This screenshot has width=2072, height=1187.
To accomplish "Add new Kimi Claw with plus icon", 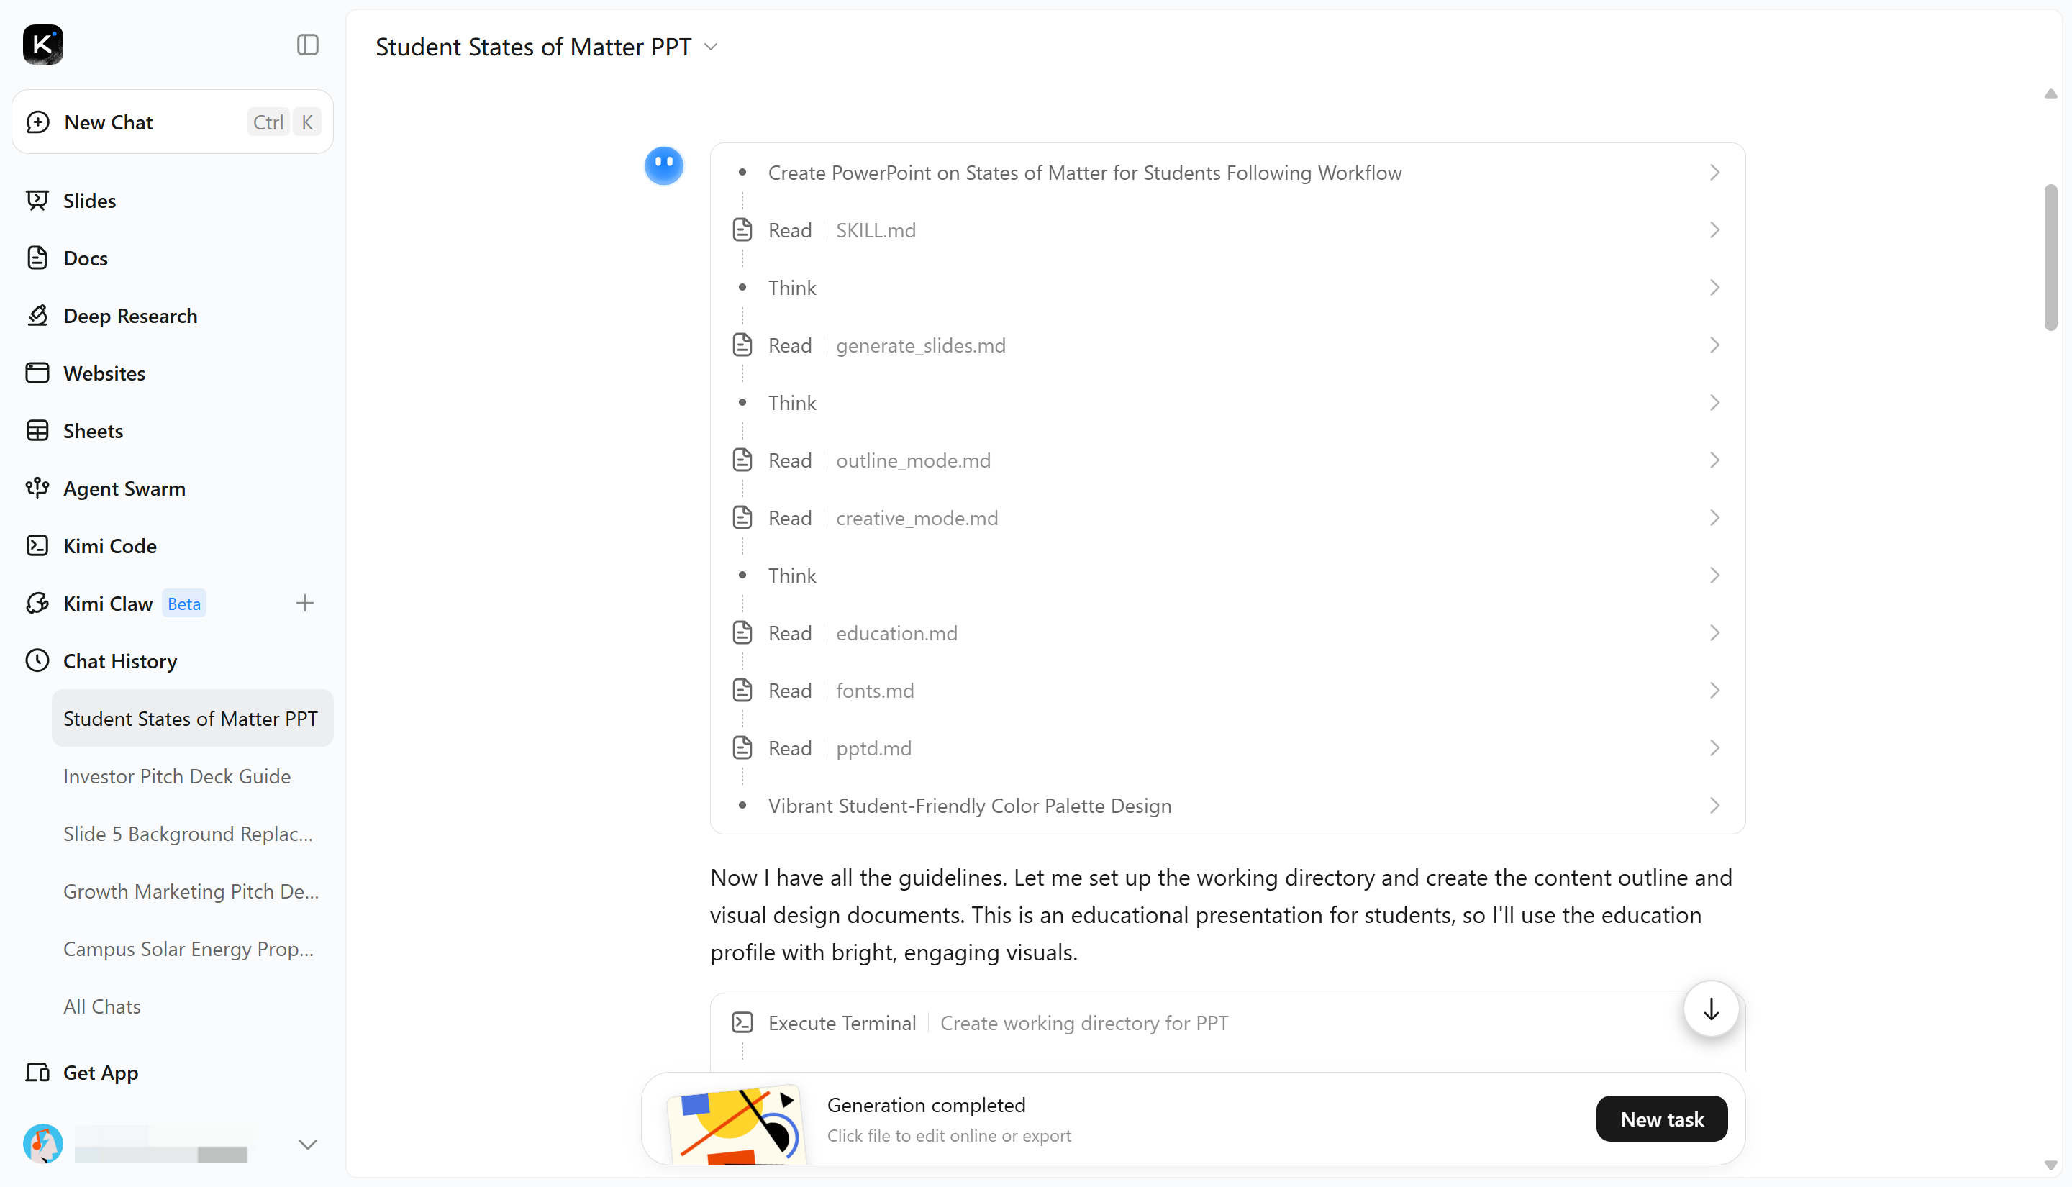I will point(305,604).
